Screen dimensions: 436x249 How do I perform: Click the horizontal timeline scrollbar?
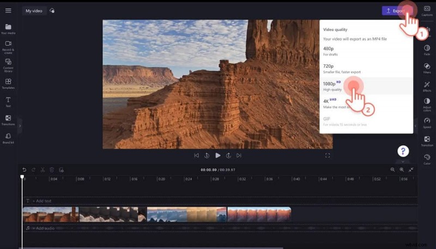tap(151, 248)
